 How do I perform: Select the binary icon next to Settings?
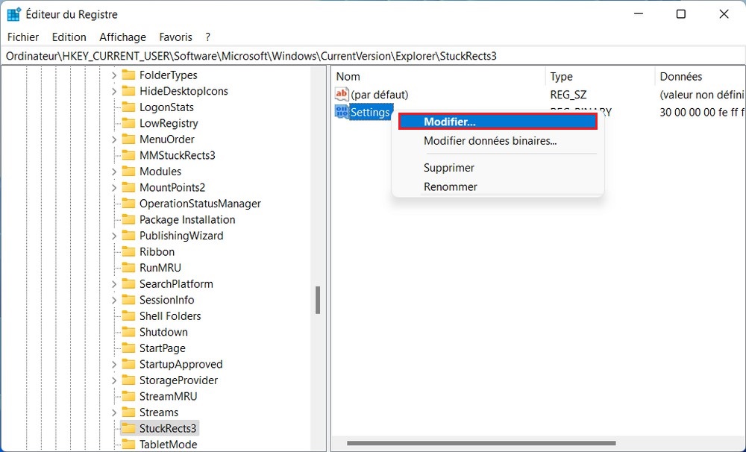[342, 112]
